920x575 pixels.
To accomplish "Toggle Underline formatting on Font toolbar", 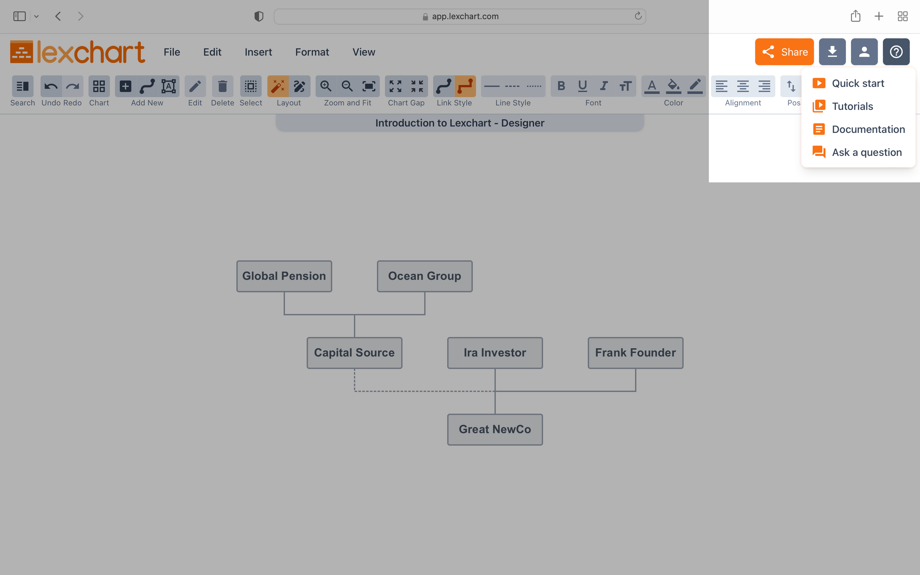I will coord(582,86).
